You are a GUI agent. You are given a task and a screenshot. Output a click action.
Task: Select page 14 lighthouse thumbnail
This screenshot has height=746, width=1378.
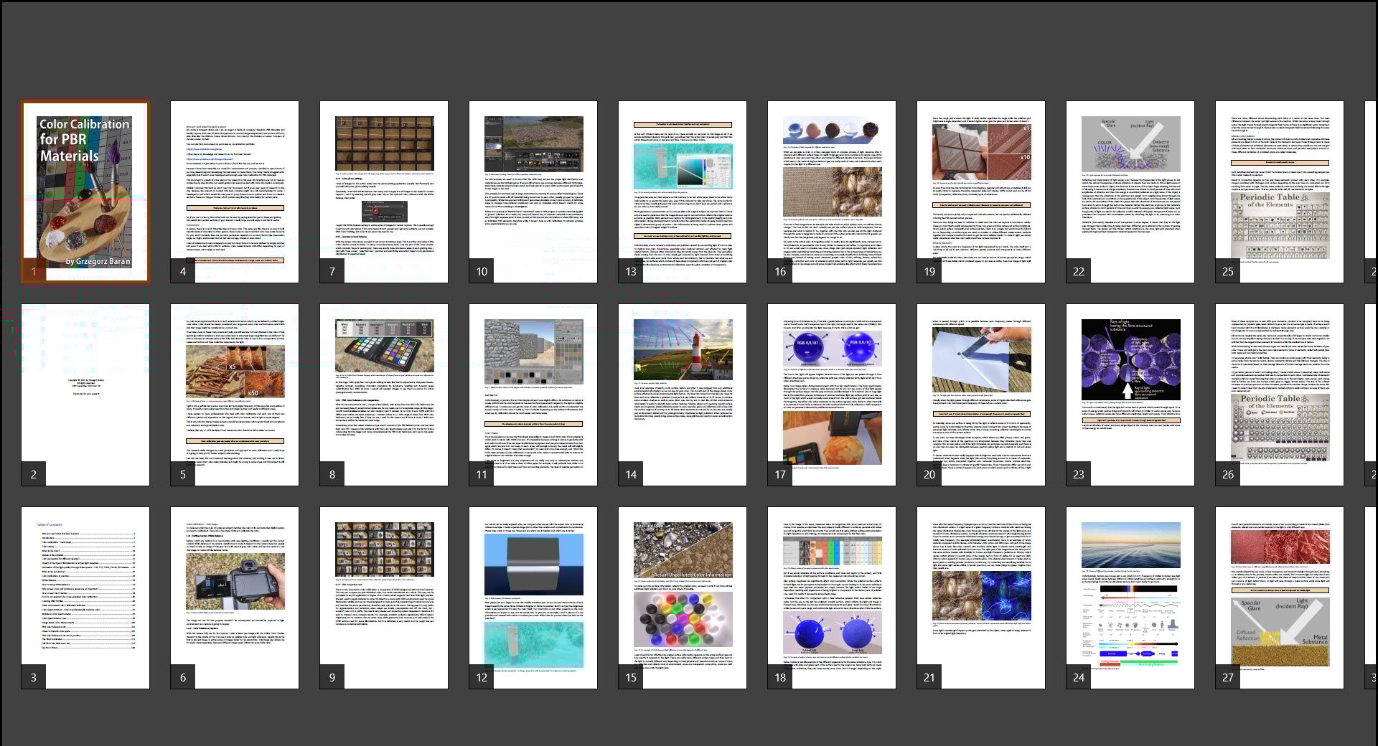click(x=683, y=395)
